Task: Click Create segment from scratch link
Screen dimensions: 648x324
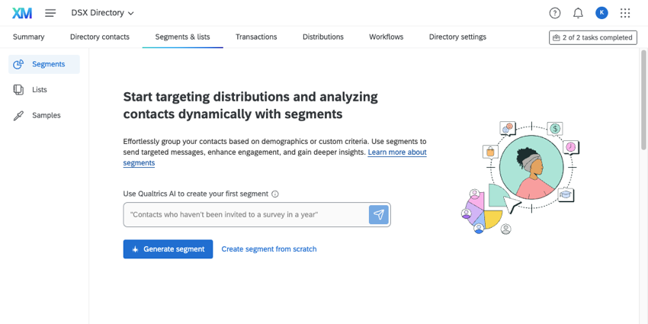Action: pos(269,249)
